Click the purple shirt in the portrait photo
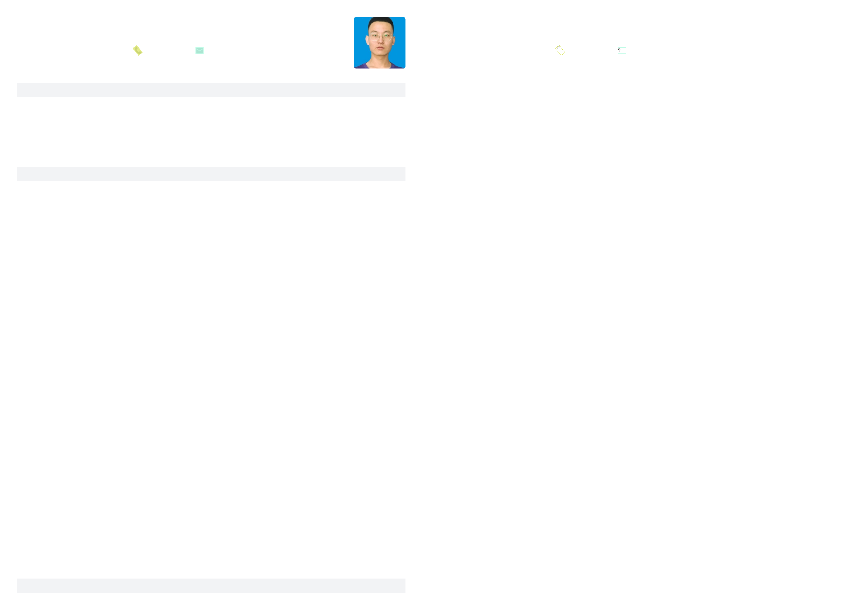Screen dimensions: 845x597 [x=380, y=66]
